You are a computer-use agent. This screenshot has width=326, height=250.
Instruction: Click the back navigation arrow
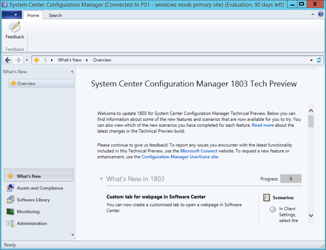pos(8,60)
